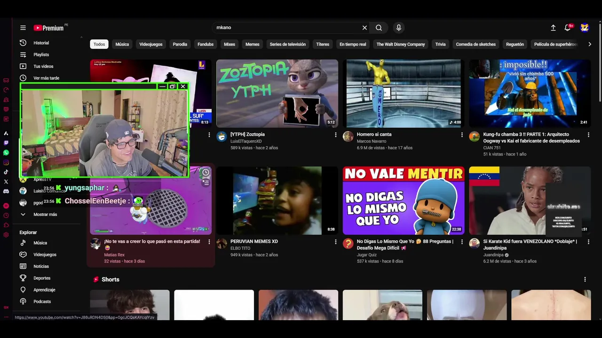
Task: Open options menu for No Digas Lo Mismo video
Action: click(462, 242)
